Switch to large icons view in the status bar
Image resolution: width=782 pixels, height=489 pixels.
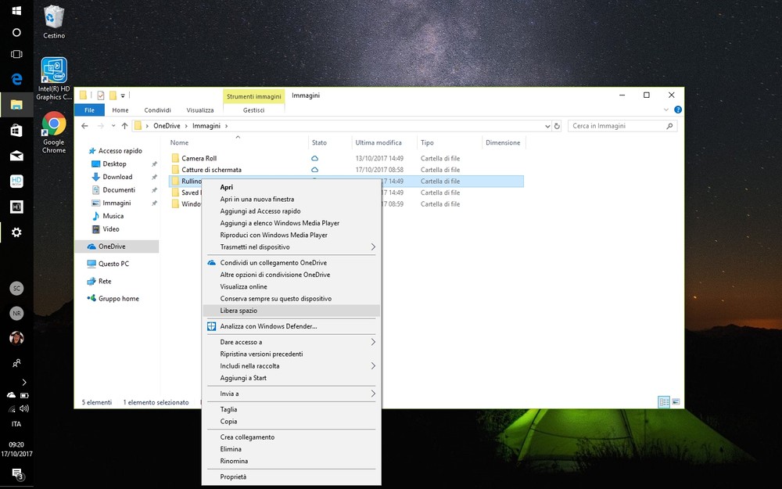[676, 402]
